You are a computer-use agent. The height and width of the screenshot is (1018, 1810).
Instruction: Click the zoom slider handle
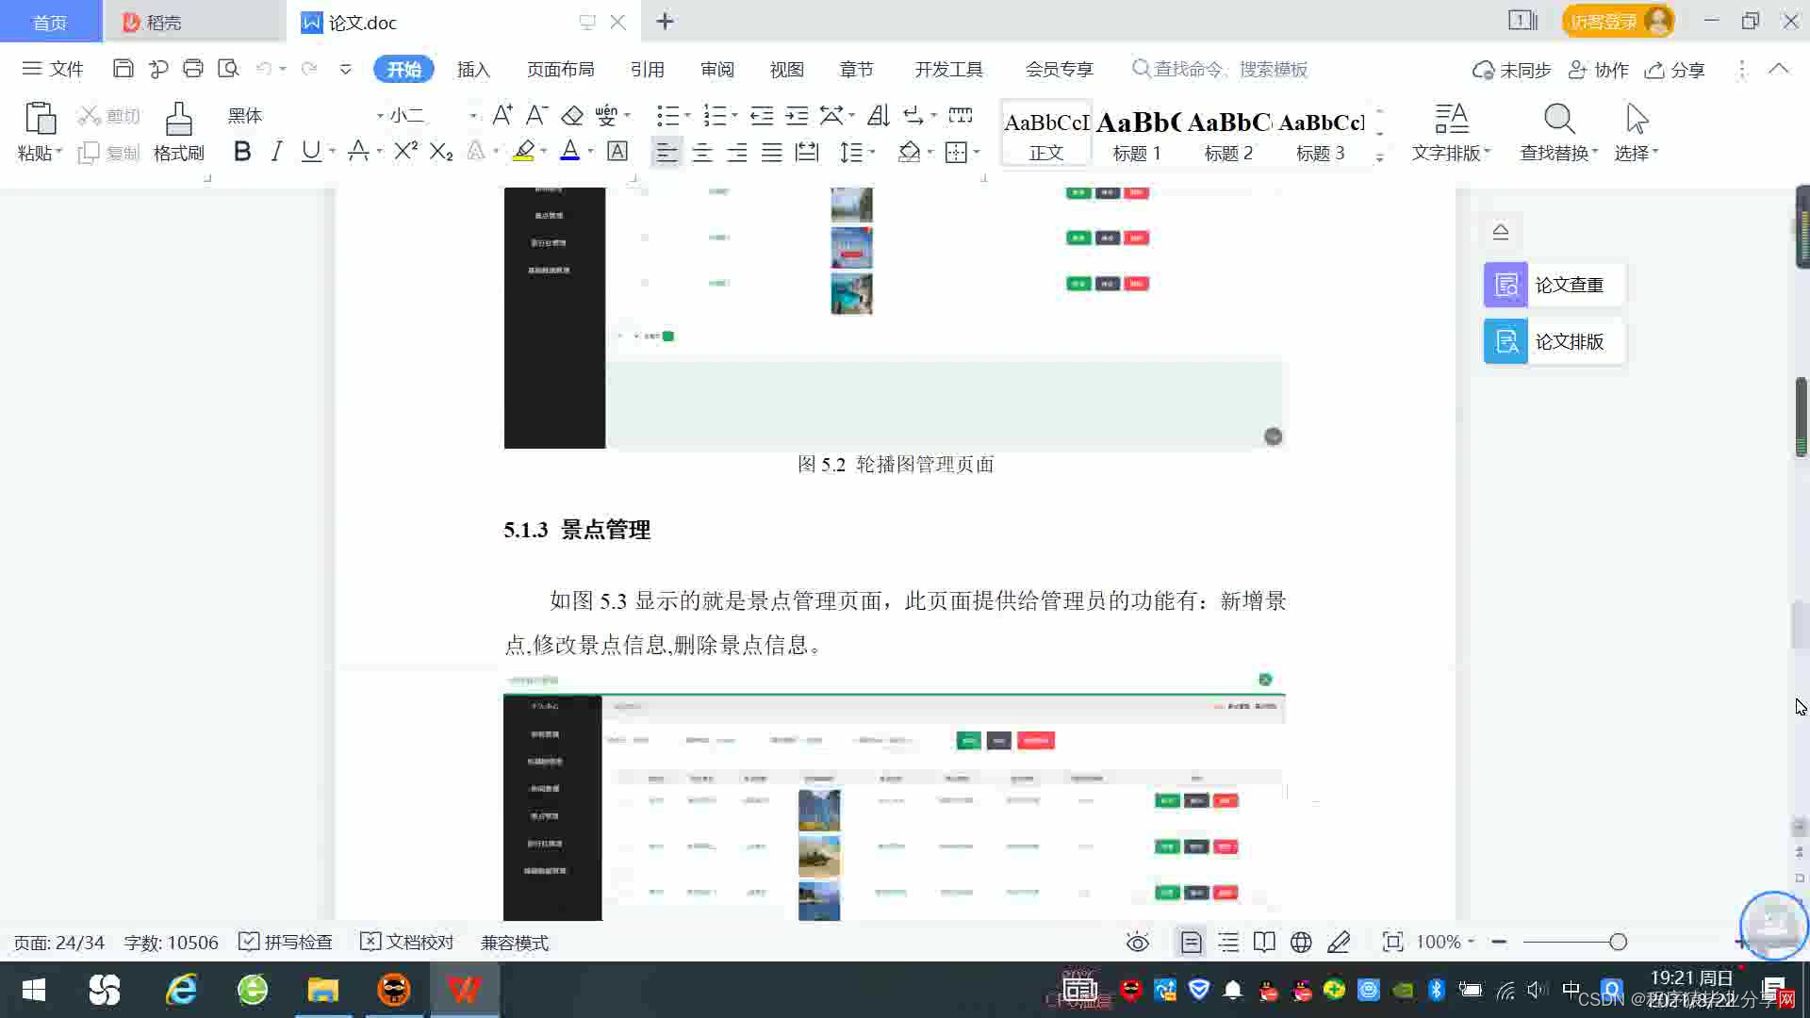coord(1618,943)
